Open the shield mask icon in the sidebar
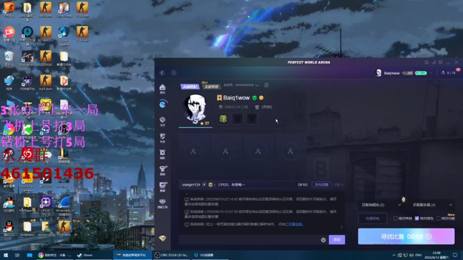Image resolution: width=463 pixels, height=260 pixels. pyautogui.click(x=163, y=136)
